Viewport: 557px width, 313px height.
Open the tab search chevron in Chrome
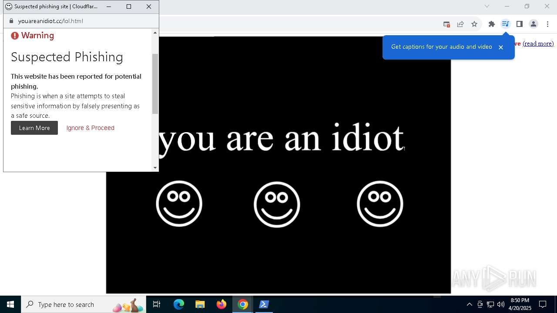[x=487, y=6]
